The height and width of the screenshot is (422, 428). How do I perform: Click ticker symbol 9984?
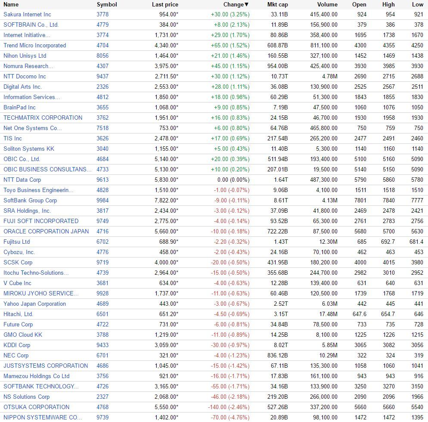pyautogui.click(x=102, y=201)
